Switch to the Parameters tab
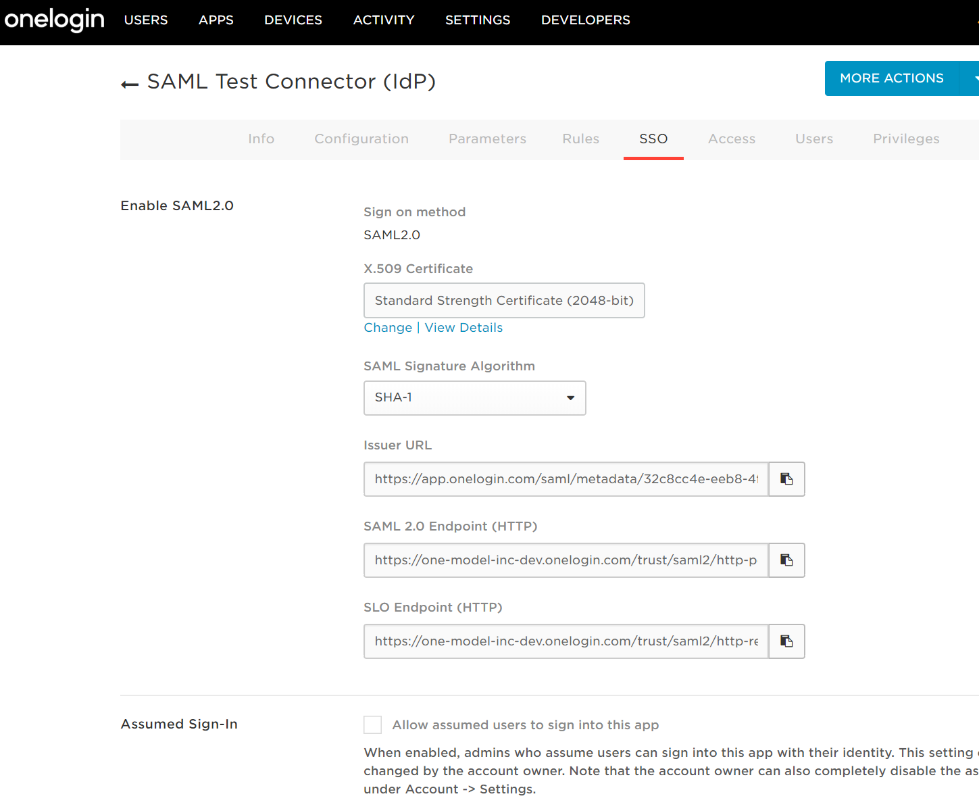This screenshot has width=979, height=811. (x=487, y=139)
